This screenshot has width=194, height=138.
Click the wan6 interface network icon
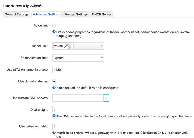pyautogui.click(x=68, y=46)
